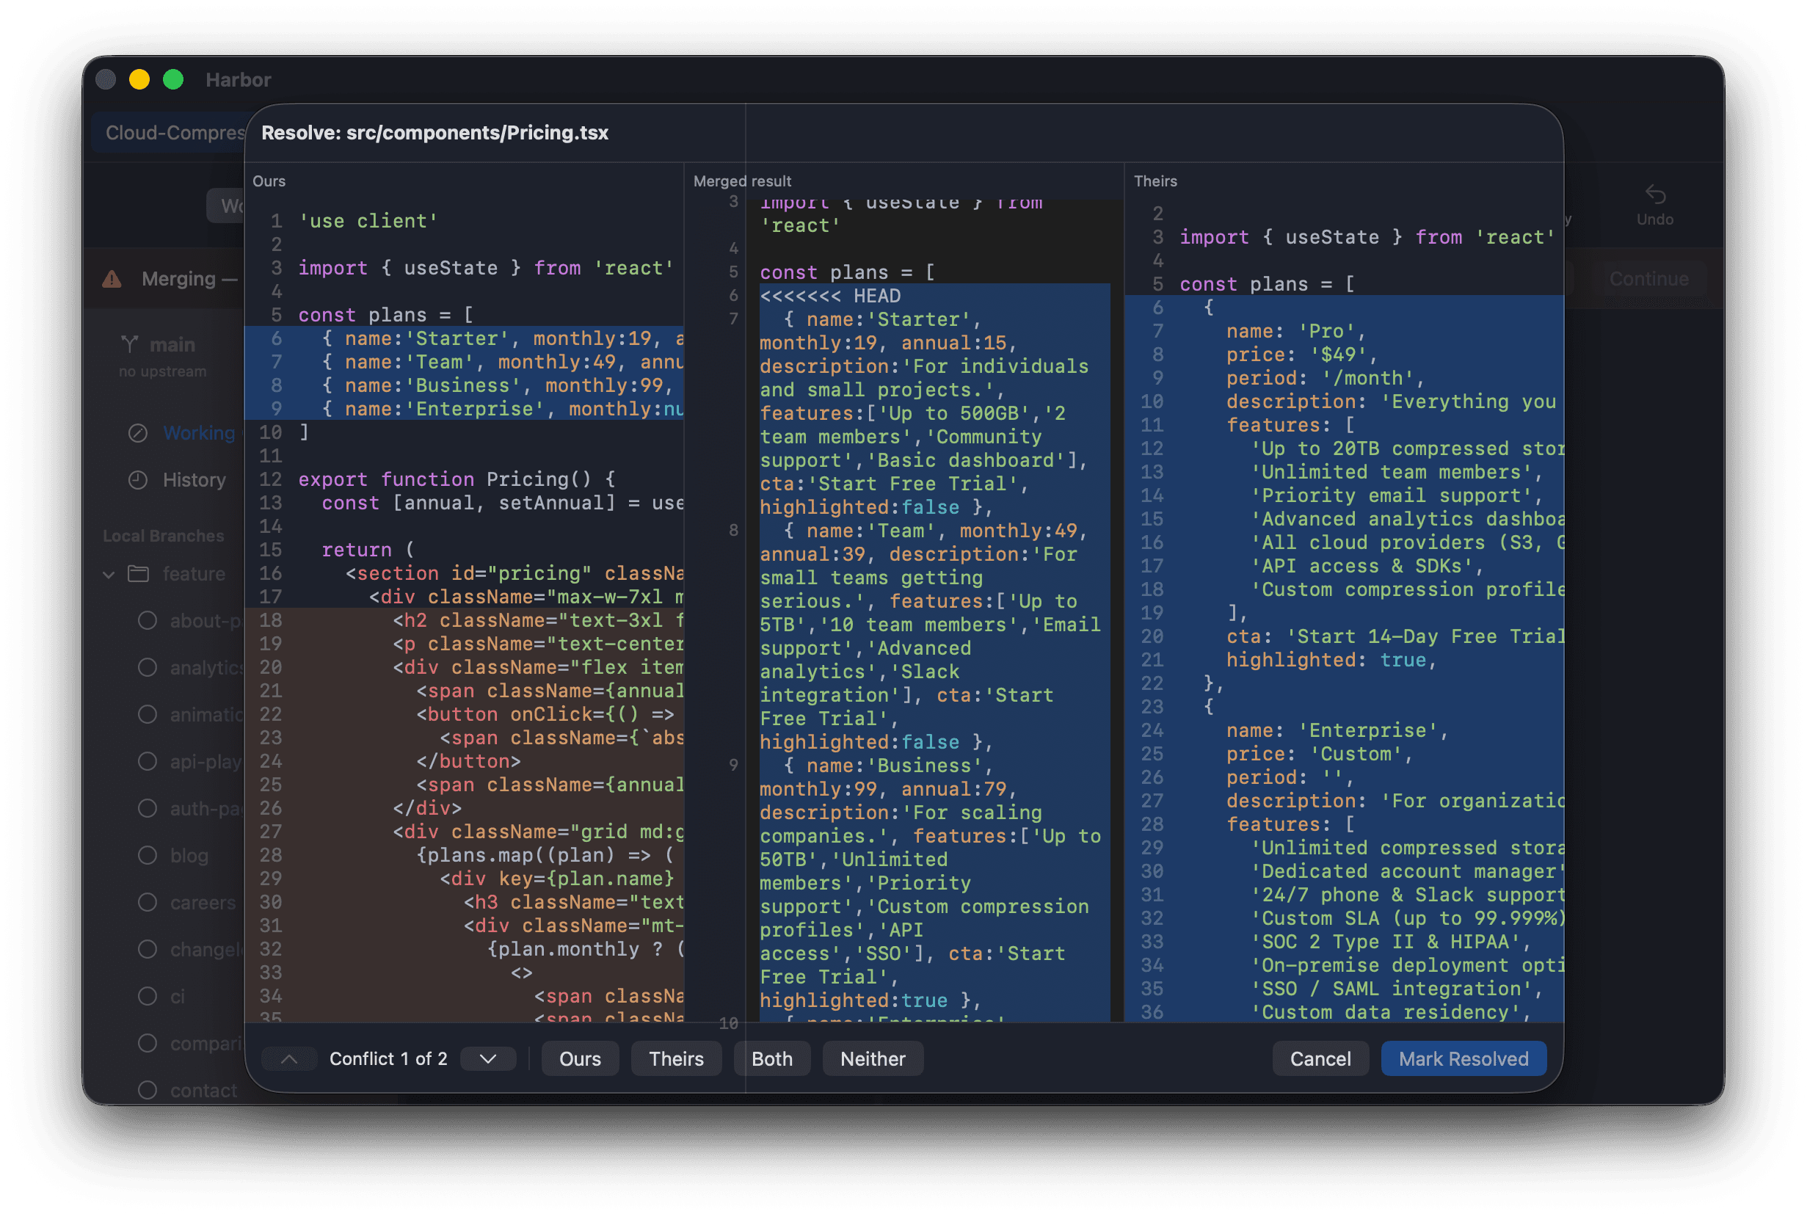Viewport: 1807px width, 1214px height.
Task: Click the Working section icon in sidebar
Action: pyautogui.click(x=138, y=433)
